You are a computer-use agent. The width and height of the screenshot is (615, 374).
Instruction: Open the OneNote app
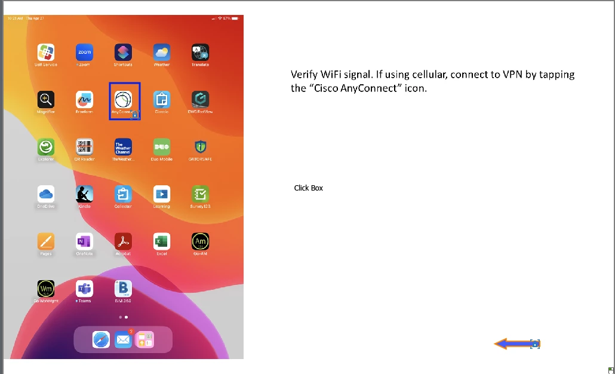pos(84,242)
